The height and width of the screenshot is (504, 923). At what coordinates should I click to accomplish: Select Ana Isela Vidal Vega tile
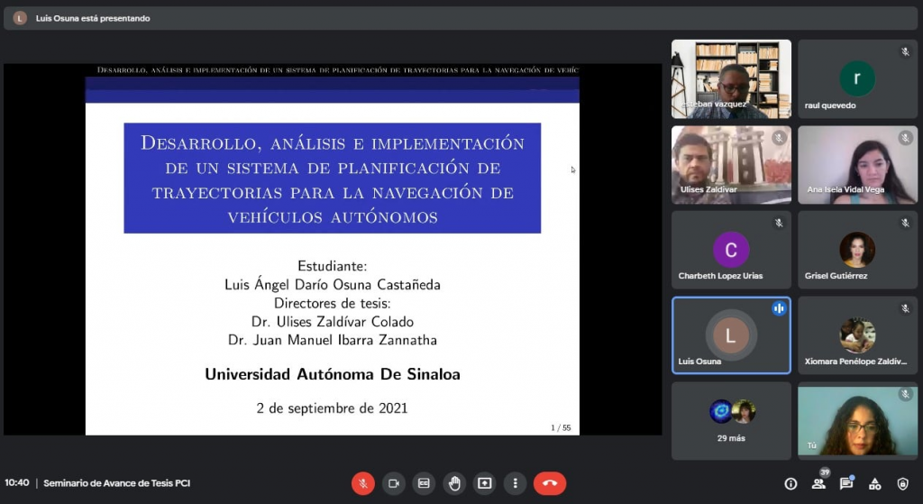point(857,165)
